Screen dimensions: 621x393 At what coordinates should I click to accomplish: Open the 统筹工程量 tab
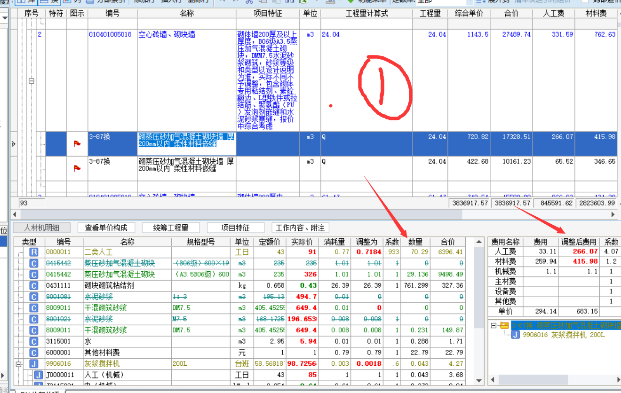pos(171,228)
